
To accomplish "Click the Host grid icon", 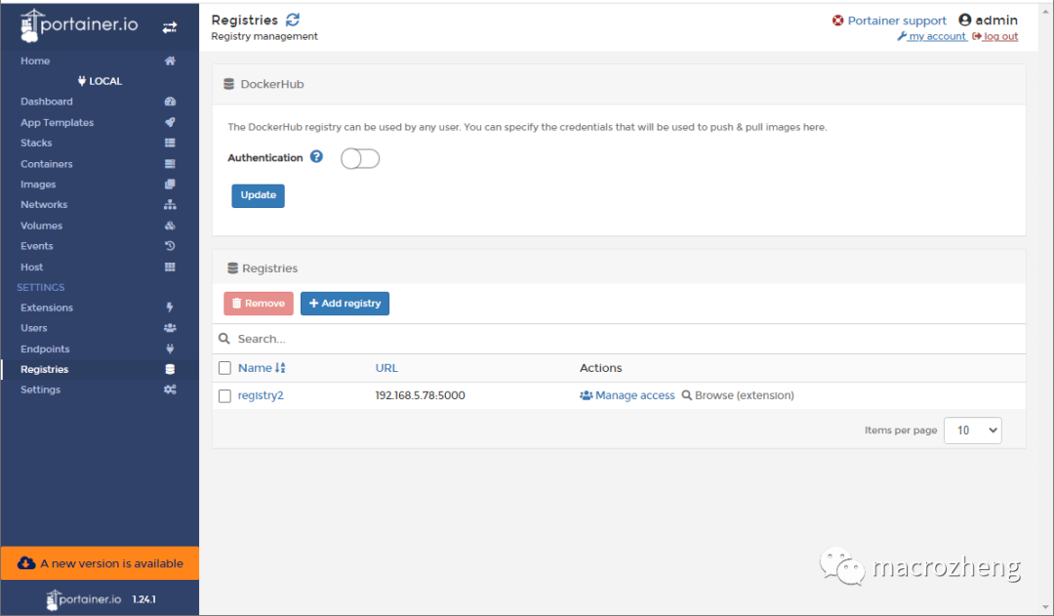I will click(x=170, y=267).
